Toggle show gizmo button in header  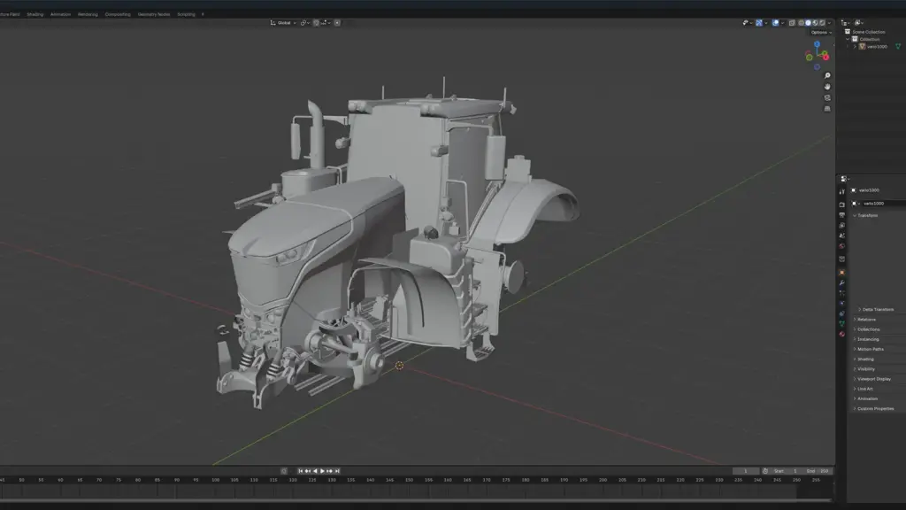[760, 23]
